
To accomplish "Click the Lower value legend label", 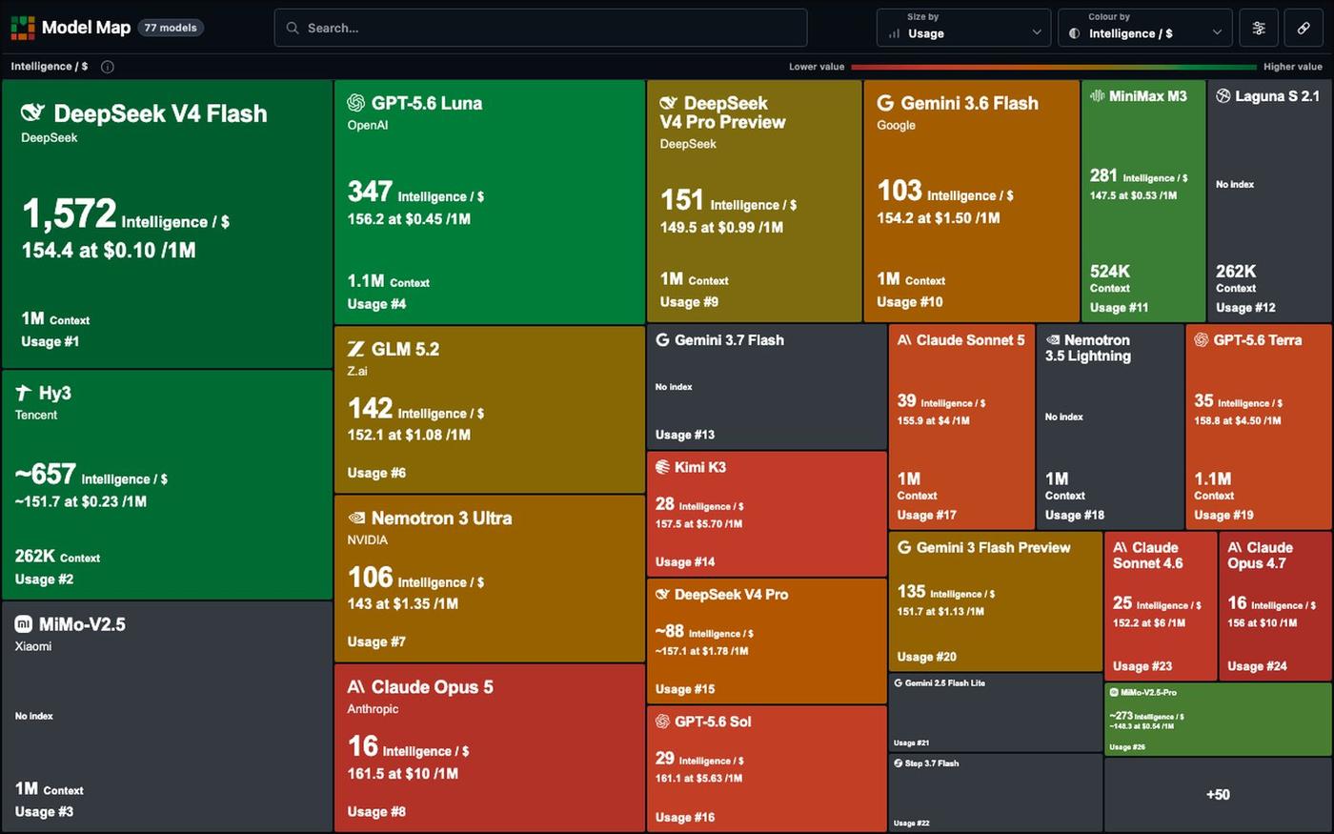I will coord(817,67).
